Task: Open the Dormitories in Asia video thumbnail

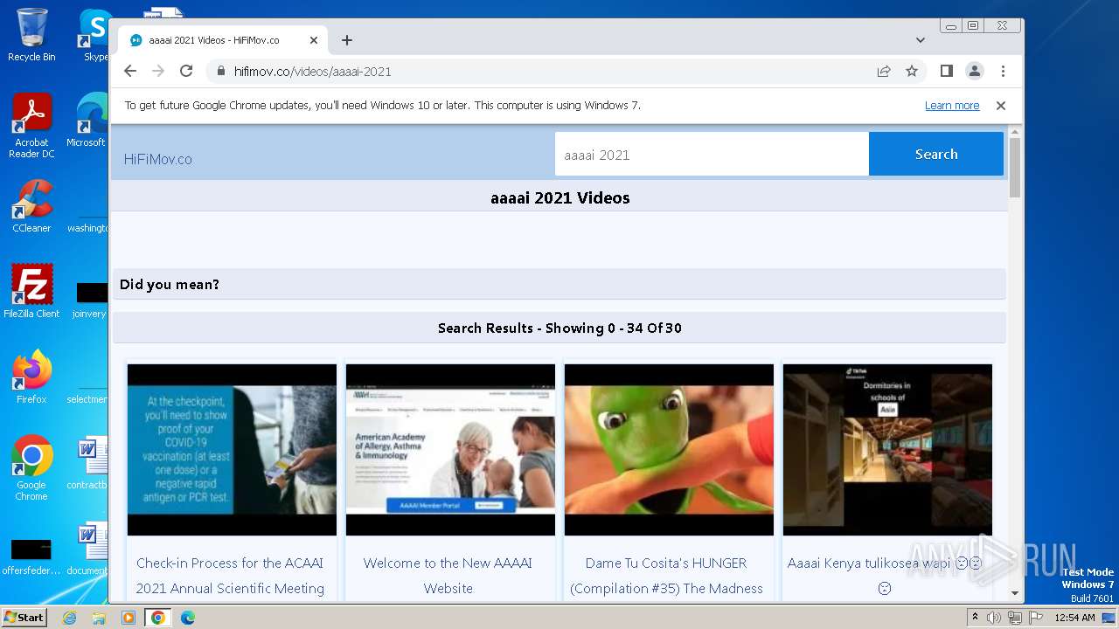Action: click(887, 449)
